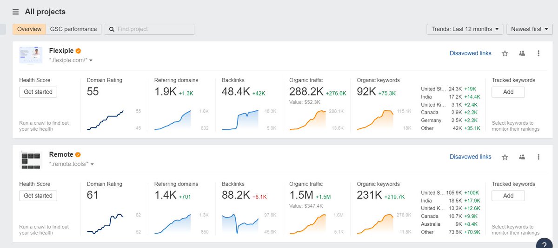Click the Remote Backlinks trend chart
Viewport: 558px width, 248px height.
tap(240, 224)
